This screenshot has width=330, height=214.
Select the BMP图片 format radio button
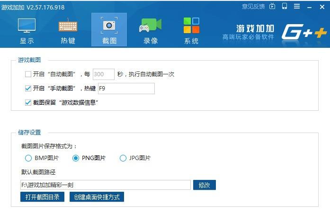tap(28, 158)
